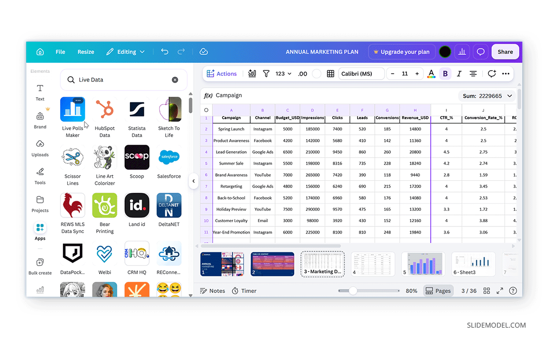Open text alignment options
Image resolution: width=548 pixels, height=339 pixels.
(474, 73)
